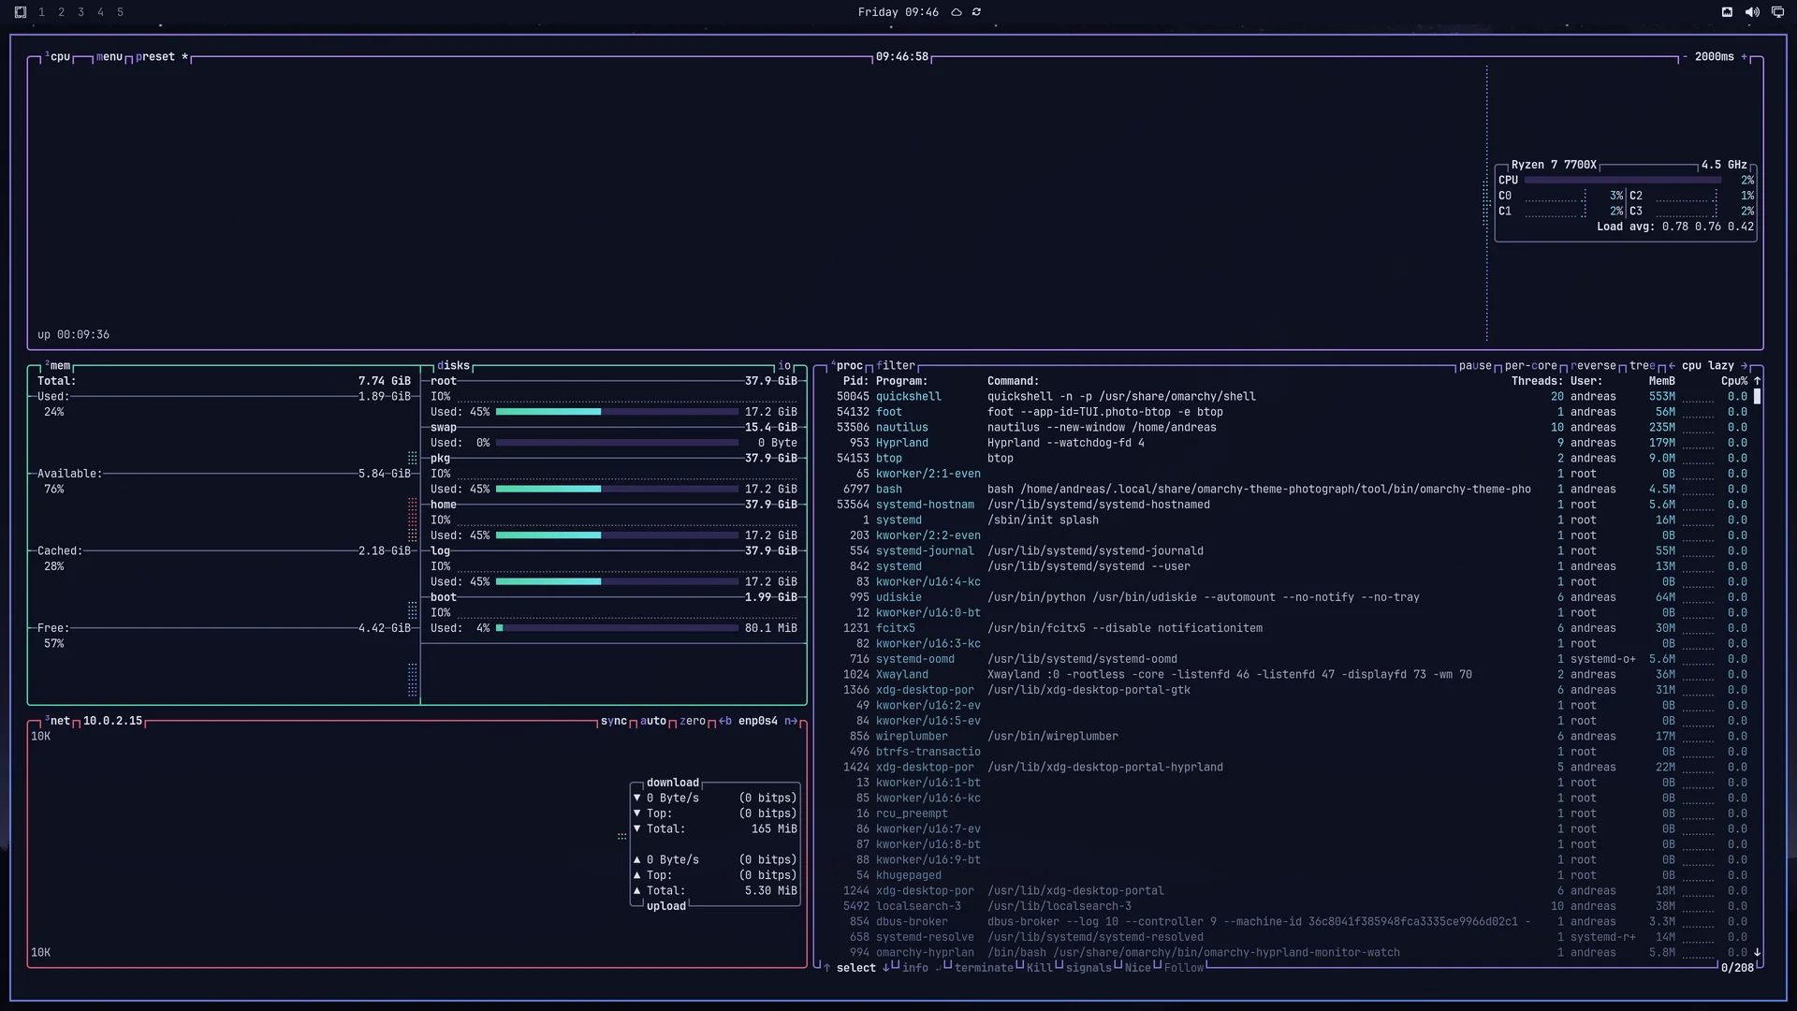Screen dimensions: 1797x1011
Task: Switch to next network interface after enp0s4
Action: coord(791,721)
